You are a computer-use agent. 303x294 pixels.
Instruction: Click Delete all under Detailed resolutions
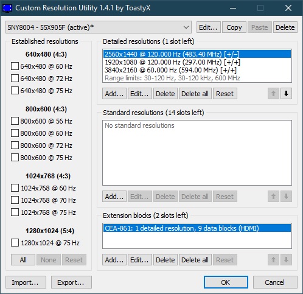[x=195, y=94]
